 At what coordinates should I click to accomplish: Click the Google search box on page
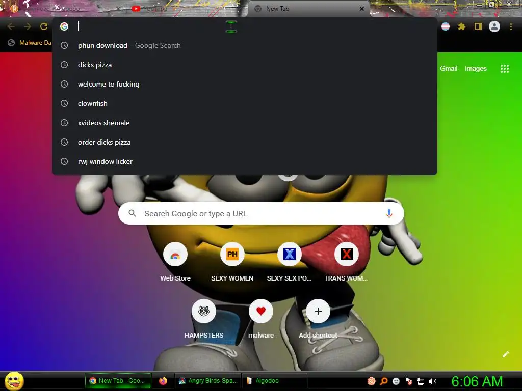261,213
